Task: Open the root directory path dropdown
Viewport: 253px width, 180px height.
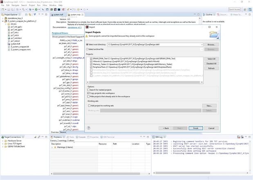Action: pyautogui.click(x=202, y=44)
